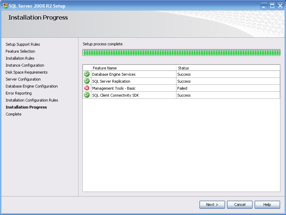Go to the Instance Configuration step
286x215 pixels.
coord(25,65)
